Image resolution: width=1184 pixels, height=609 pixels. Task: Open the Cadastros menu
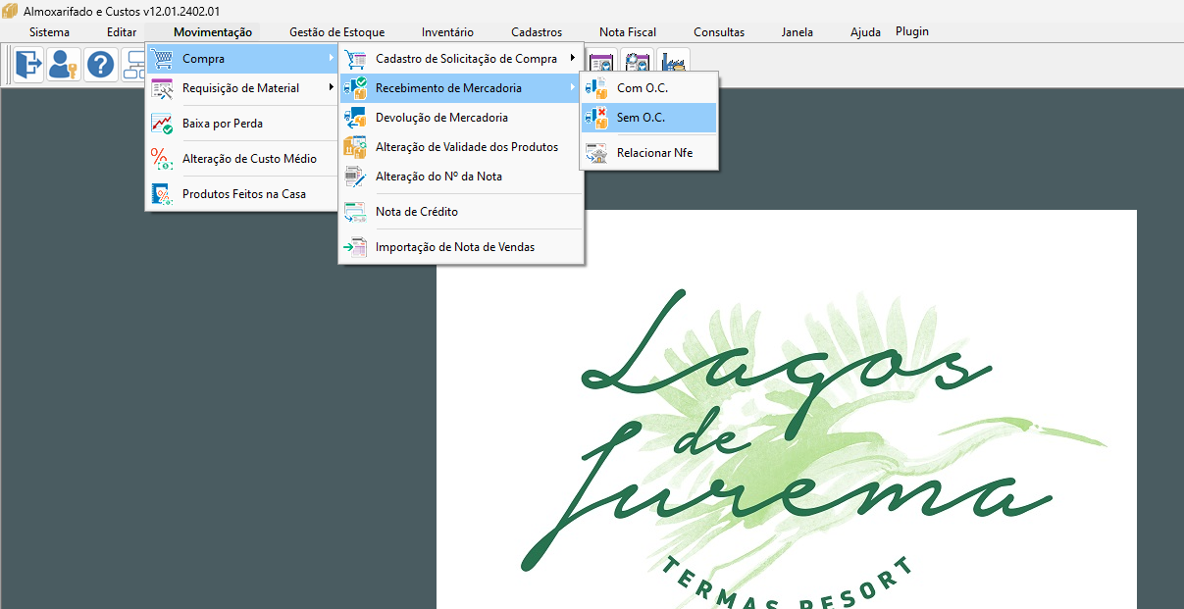tap(537, 32)
